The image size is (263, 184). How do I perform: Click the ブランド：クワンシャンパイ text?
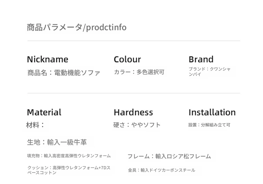[x=210, y=72]
